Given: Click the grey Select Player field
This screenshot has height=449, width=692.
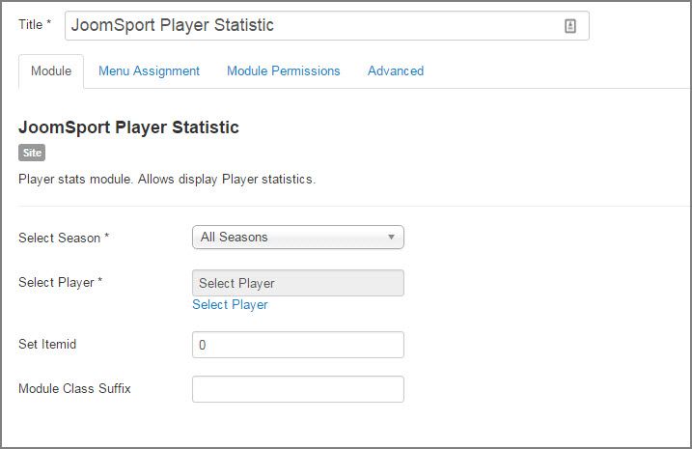Looking at the screenshot, I should click(x=298, y=283).
